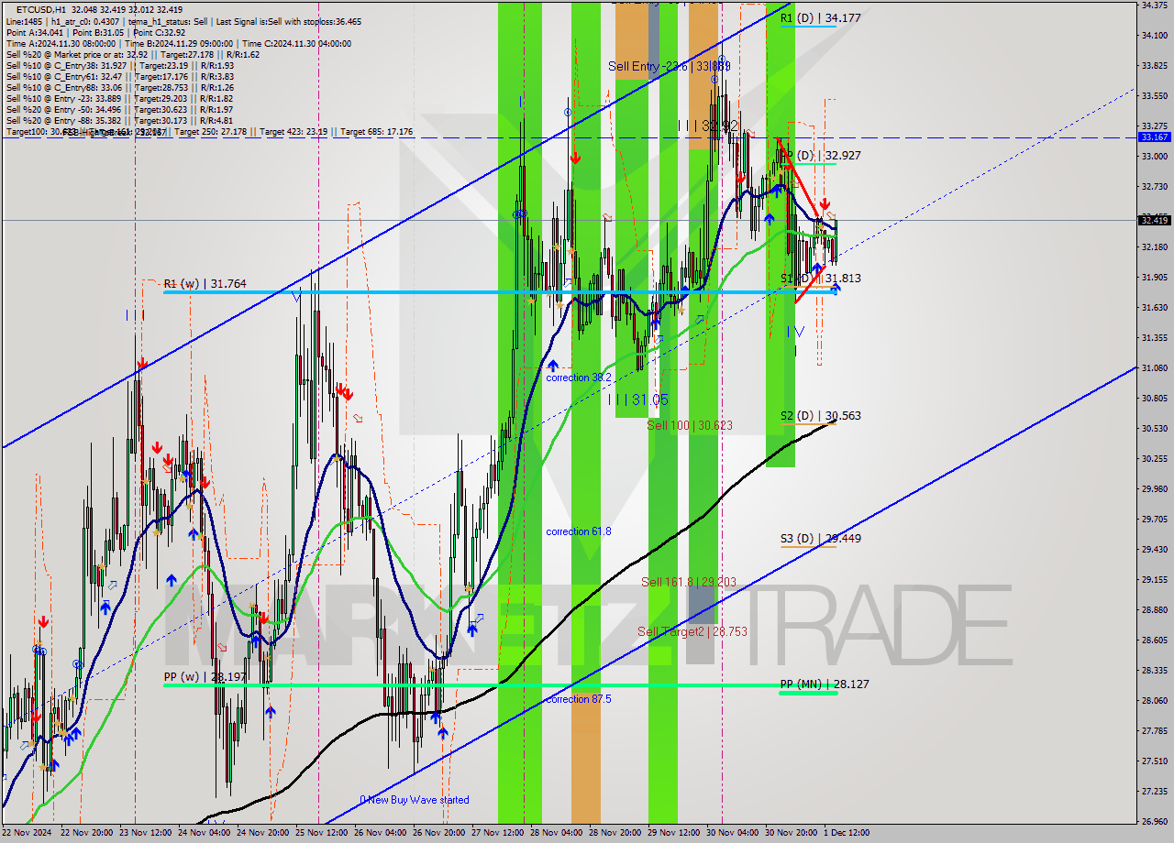Click the 30 Nov 20:00 time label
Viewport: 1174px width, 843px height.
click(792, 833)
